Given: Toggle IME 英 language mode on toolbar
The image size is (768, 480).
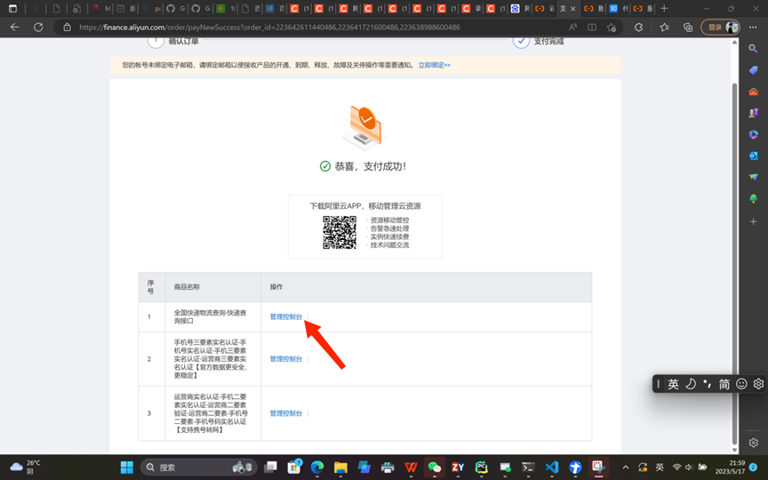Looking at the screenshot, I should (673, 384).
